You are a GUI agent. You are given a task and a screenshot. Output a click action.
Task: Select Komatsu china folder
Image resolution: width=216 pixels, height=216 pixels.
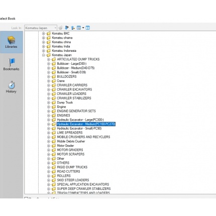pyautogui.click(x=61, y=42)
